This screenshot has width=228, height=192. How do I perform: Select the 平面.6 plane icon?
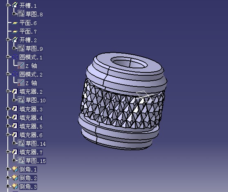tap(15, 23)
